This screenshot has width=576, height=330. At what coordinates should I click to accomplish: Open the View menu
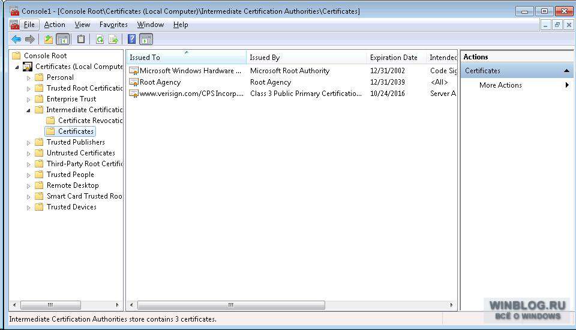[82, 25]
